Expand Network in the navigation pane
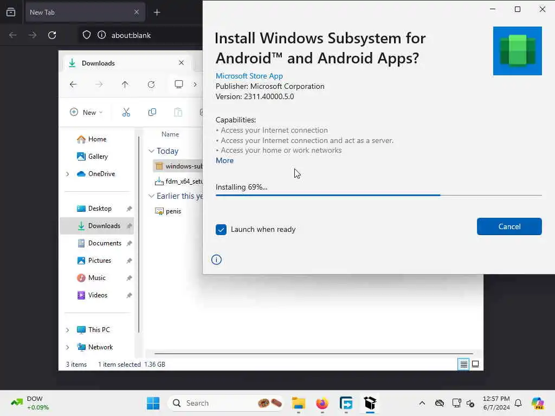The image size is (555, 416). coord(68,347)
